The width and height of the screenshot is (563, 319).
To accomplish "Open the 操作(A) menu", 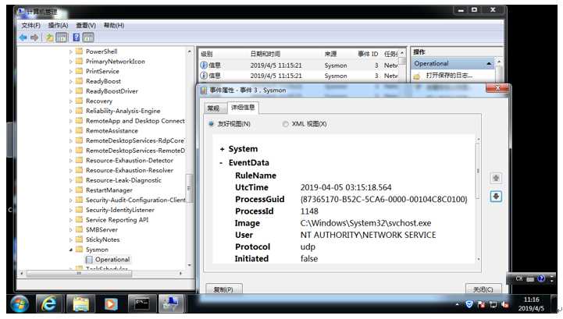I will (58, 26).
